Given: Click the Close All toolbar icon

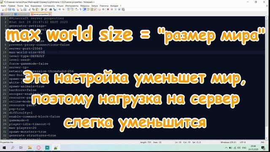Looking at the screenshot, I should click(22, 9).
